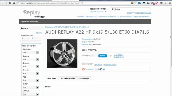This screenshot has height=96, width=172.
Task: Open the Отзывов: 0 link
Action: click(x=98, y=65)
